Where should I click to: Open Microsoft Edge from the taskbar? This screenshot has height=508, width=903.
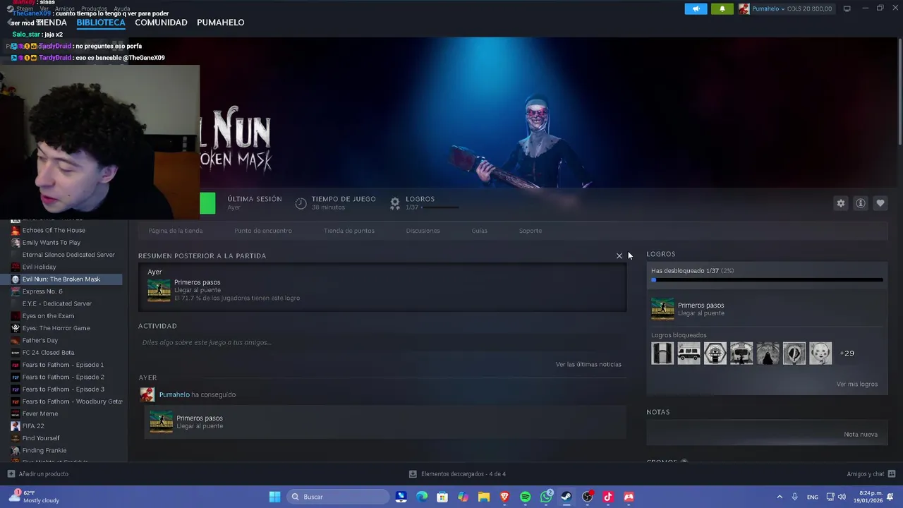[422, 497]
